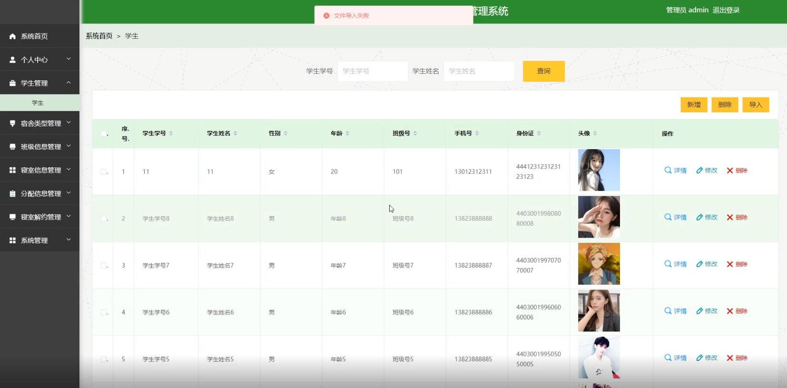Viewport: 787px width, 388px height.
Task: Click avatar thumbnail of row 1
Action: pos(599,170)
